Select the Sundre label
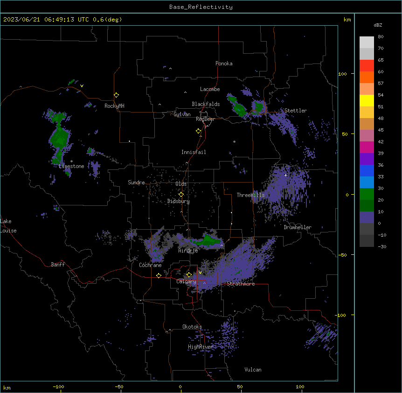This screenshot has width=402, height=393. tap(136, 182)
